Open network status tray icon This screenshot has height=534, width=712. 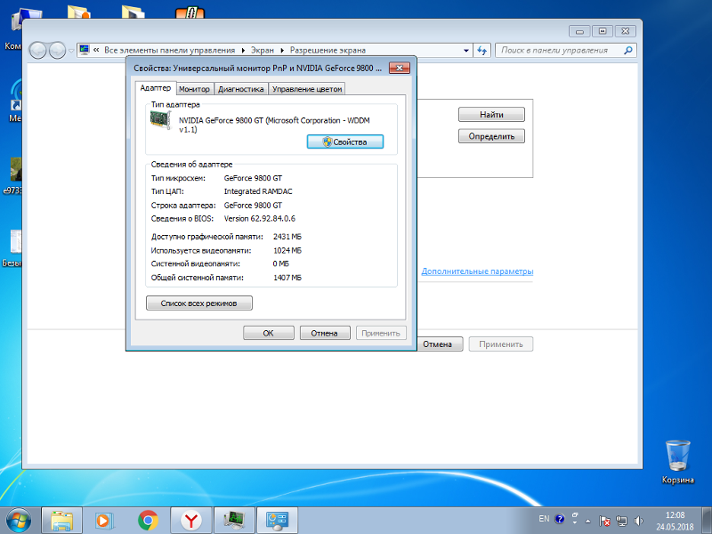(621, 521)
